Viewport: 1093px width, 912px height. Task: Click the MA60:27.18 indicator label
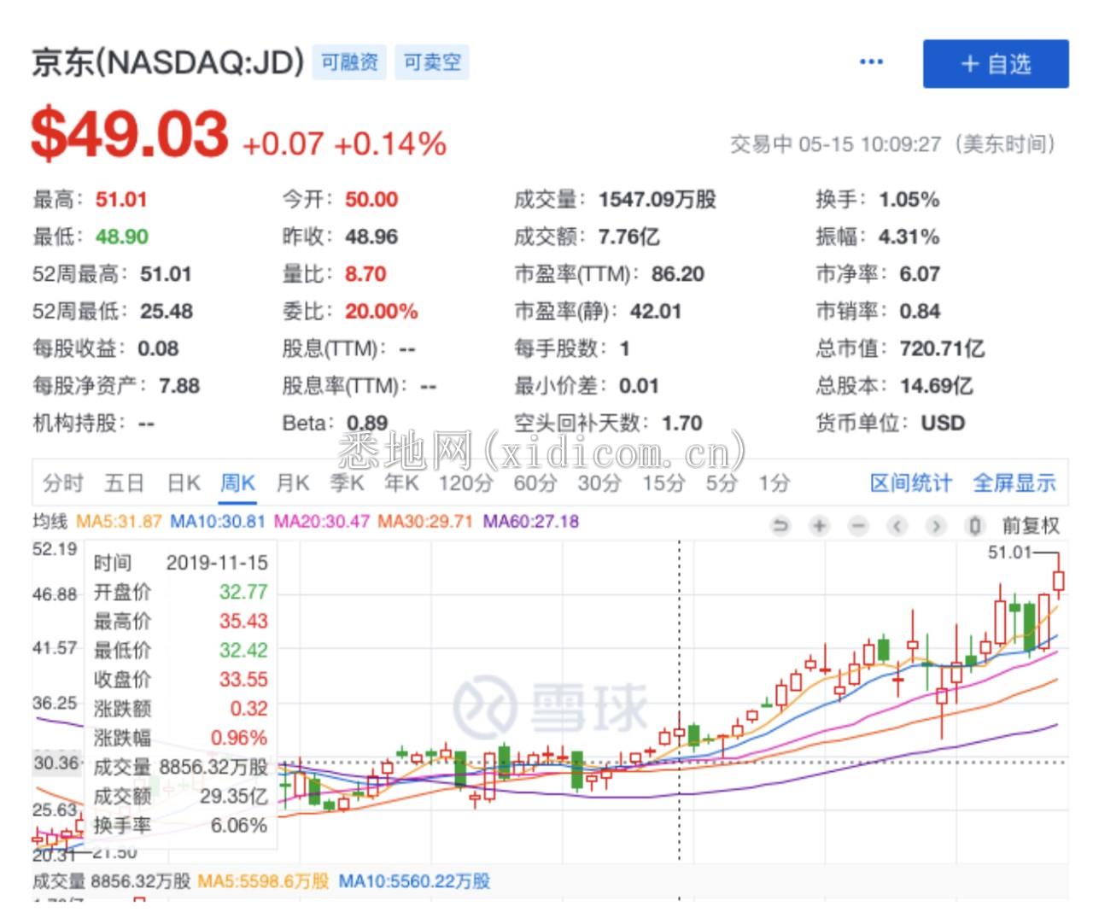[530, 521]
